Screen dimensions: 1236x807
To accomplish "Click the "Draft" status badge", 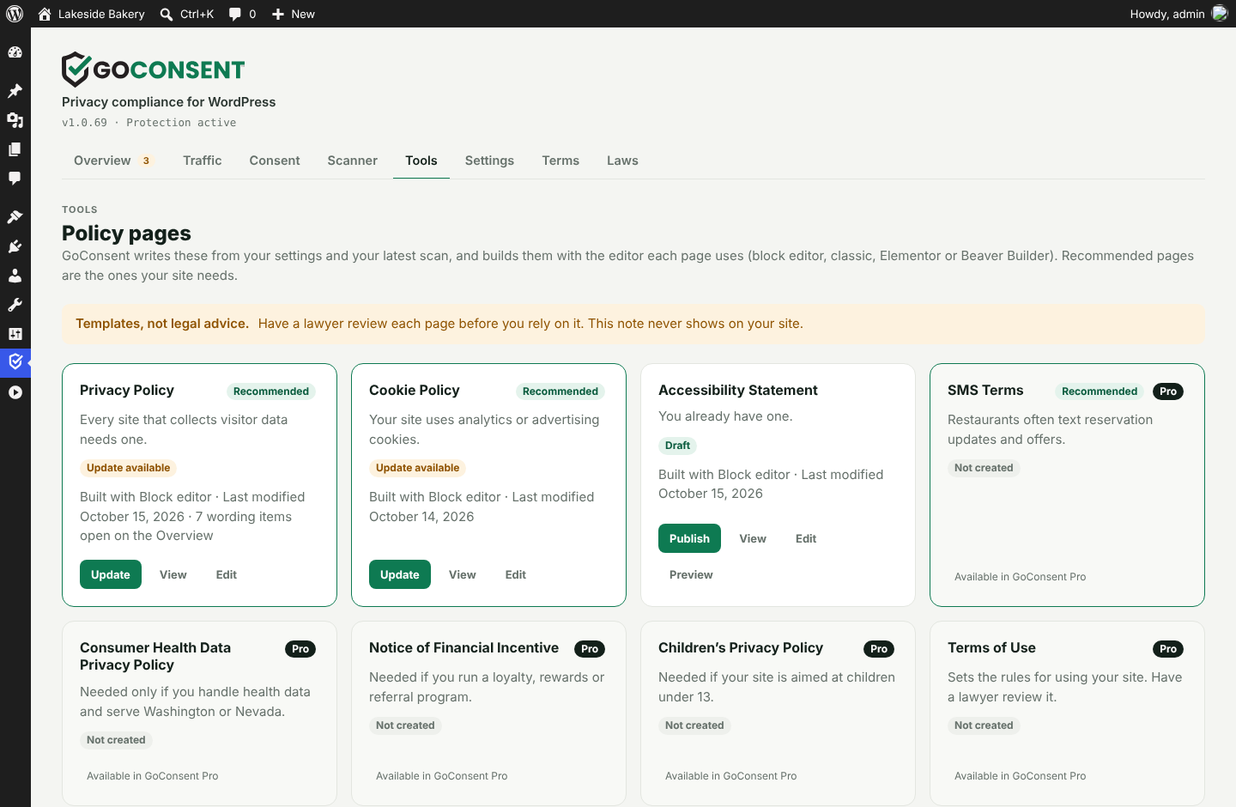I will tap(677, 446).
